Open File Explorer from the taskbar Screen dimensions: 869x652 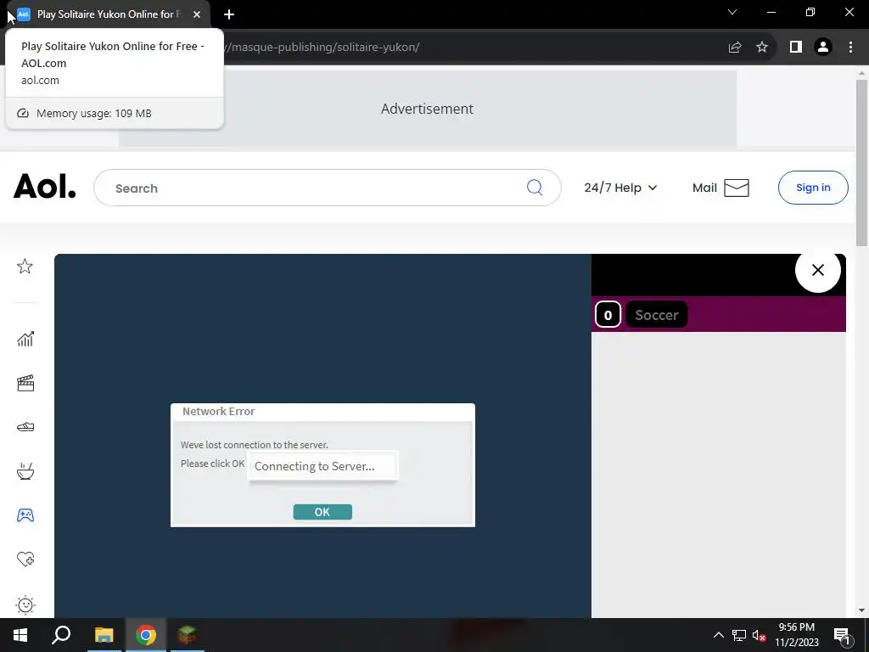pos(104,635)
